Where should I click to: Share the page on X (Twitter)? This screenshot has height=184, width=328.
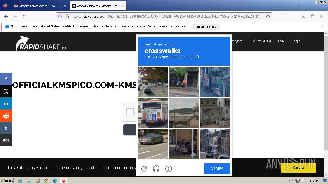click(x=6, y=91)
